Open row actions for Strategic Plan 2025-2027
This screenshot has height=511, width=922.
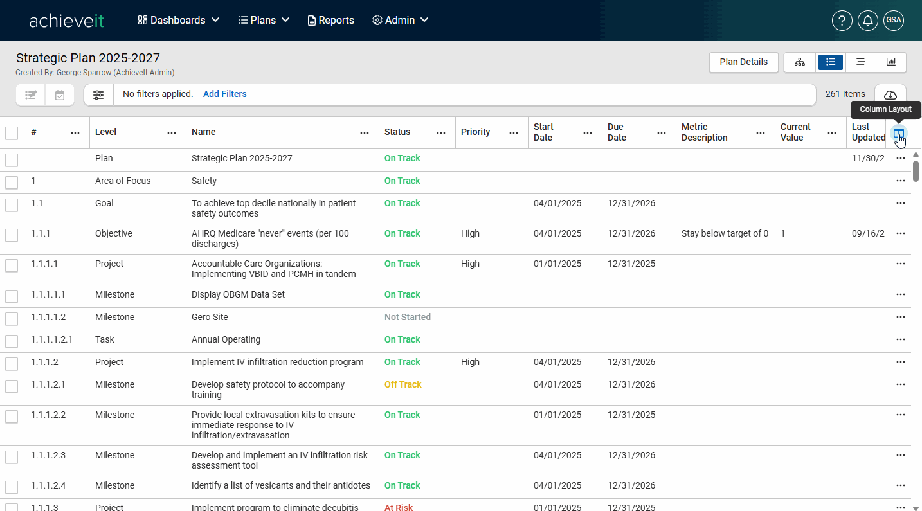click(901, 158)
